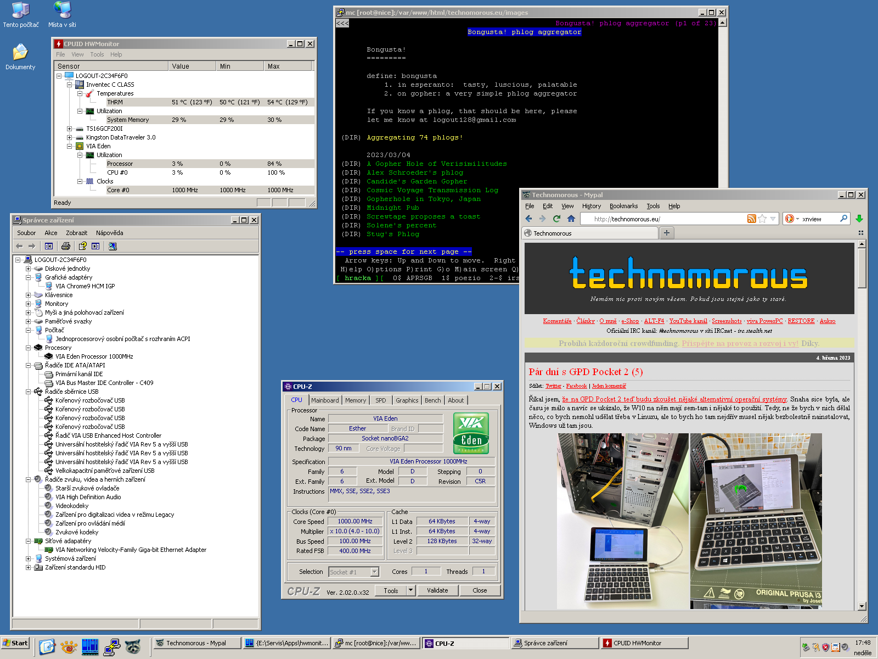The image size is (878, 659).
Task: Click the Print icon in Device Manager toolbar
Action: [x=66, y=246]
